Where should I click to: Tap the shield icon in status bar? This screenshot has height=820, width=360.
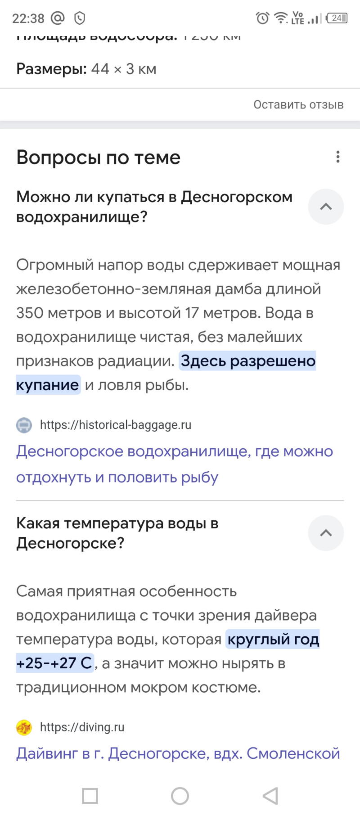pos(80,18)
